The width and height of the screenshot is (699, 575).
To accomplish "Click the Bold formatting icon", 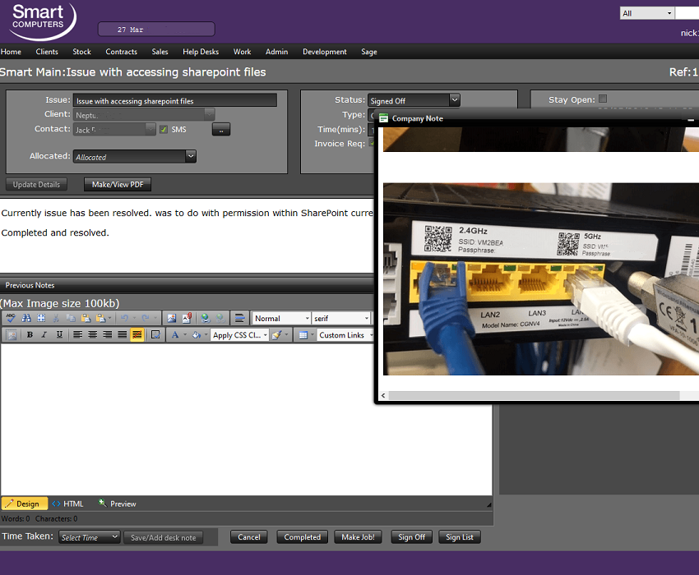I will [x=30, y=335].
